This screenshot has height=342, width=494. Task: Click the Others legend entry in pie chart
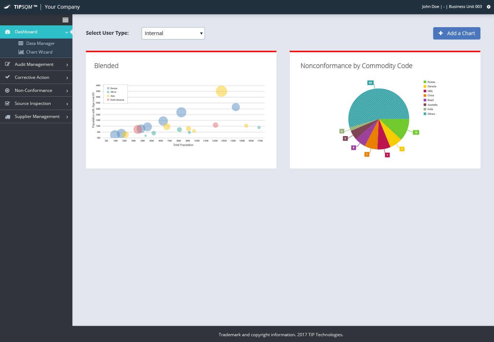click(x=429, y=114)
